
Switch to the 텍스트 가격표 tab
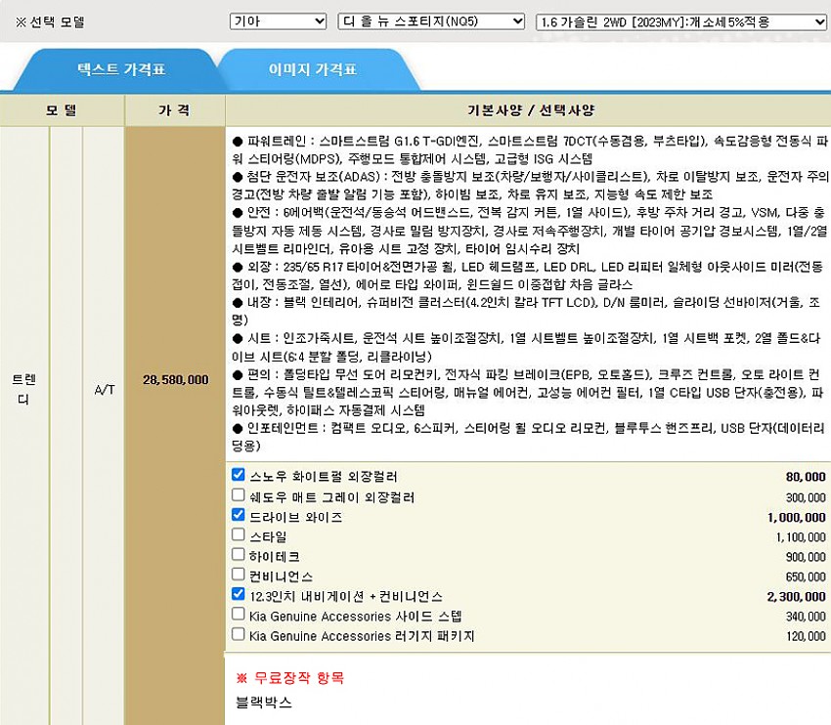121,70
